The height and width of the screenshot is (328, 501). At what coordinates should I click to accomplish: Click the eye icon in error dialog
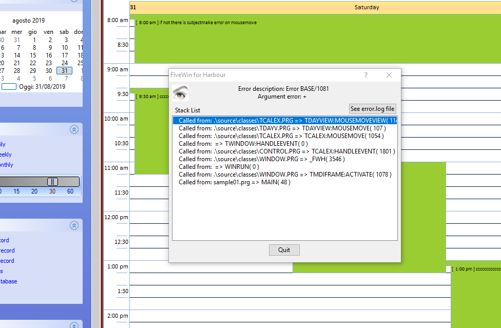(180, 93)
